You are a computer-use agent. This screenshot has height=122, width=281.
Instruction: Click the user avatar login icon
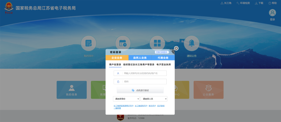[272, 13]
